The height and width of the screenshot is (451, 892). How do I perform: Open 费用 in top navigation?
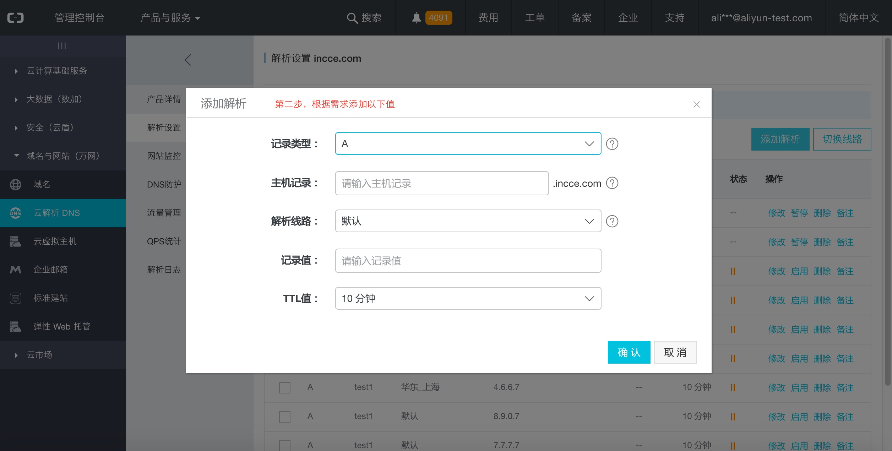488,18
